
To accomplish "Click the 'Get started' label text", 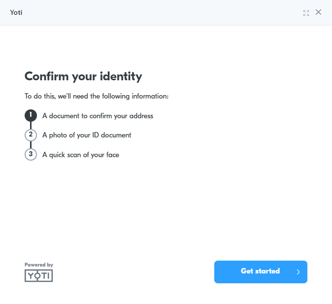I will pos(260,271).
